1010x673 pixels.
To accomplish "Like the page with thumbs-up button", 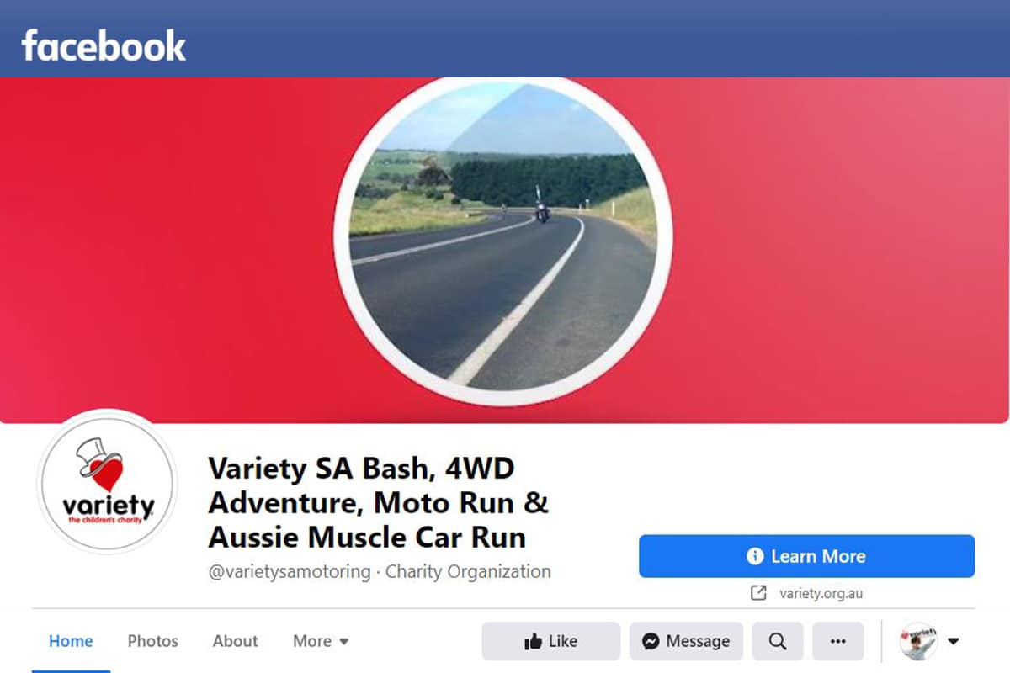I will click(550, 641).
